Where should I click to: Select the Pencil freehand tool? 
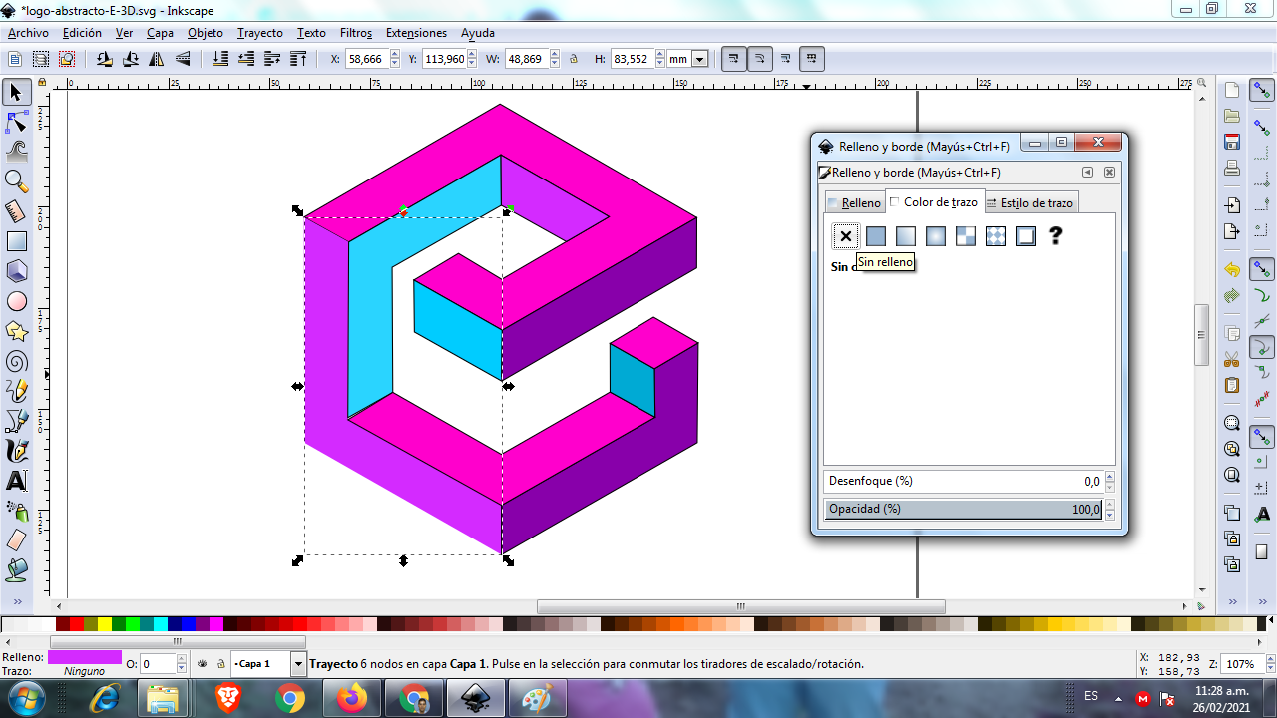click(16, 391)
